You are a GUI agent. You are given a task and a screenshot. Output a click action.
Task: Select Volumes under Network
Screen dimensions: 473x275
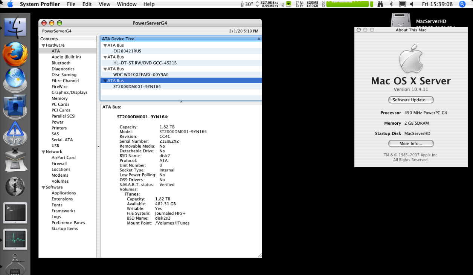(60, 181)
